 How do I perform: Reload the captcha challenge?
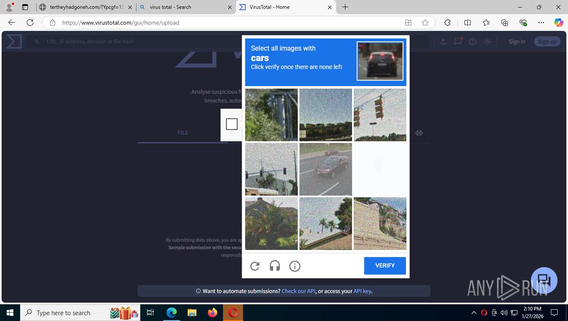click(x=255, y=266)
